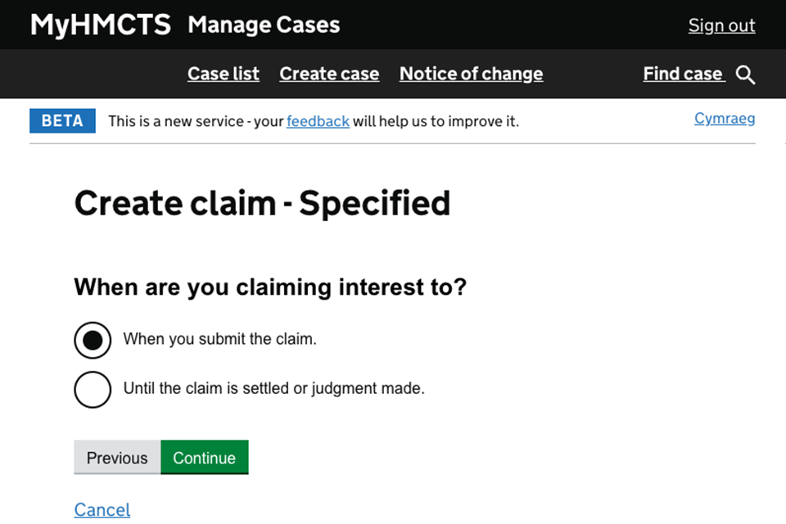This screenshot has width=786, height=524.
Task: Open the feedback link in the beta banner
Action: (318, 121)
